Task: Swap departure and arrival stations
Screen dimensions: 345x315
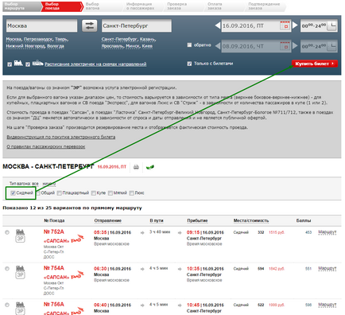Action: pos(89,26)
